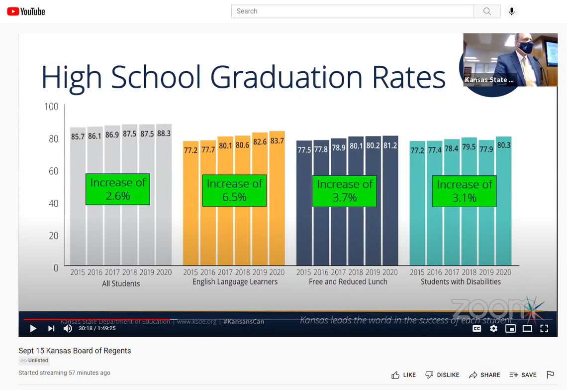Report the video with the flag icon
The width and height of the screenshot is (567, 390).
coord(550,375)
